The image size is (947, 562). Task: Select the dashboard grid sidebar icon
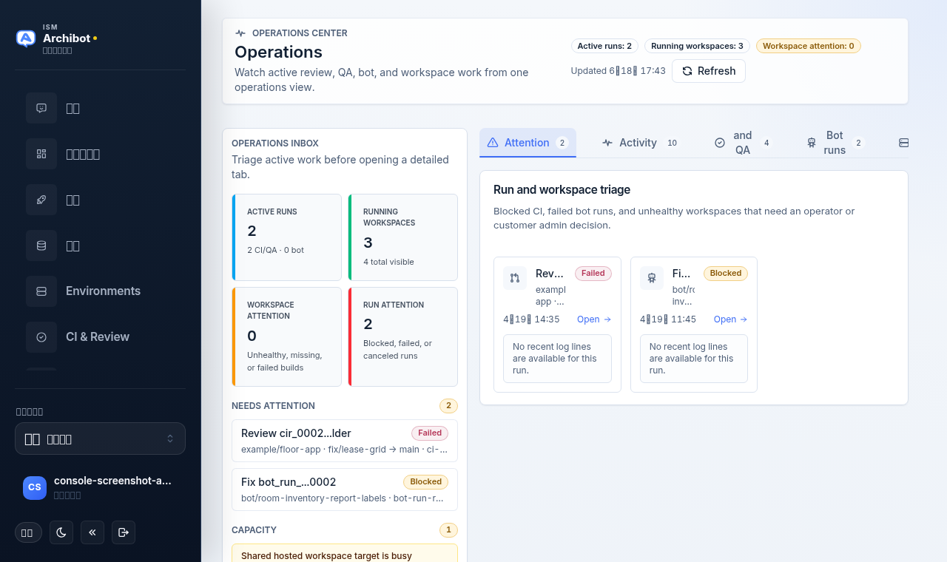41,154
